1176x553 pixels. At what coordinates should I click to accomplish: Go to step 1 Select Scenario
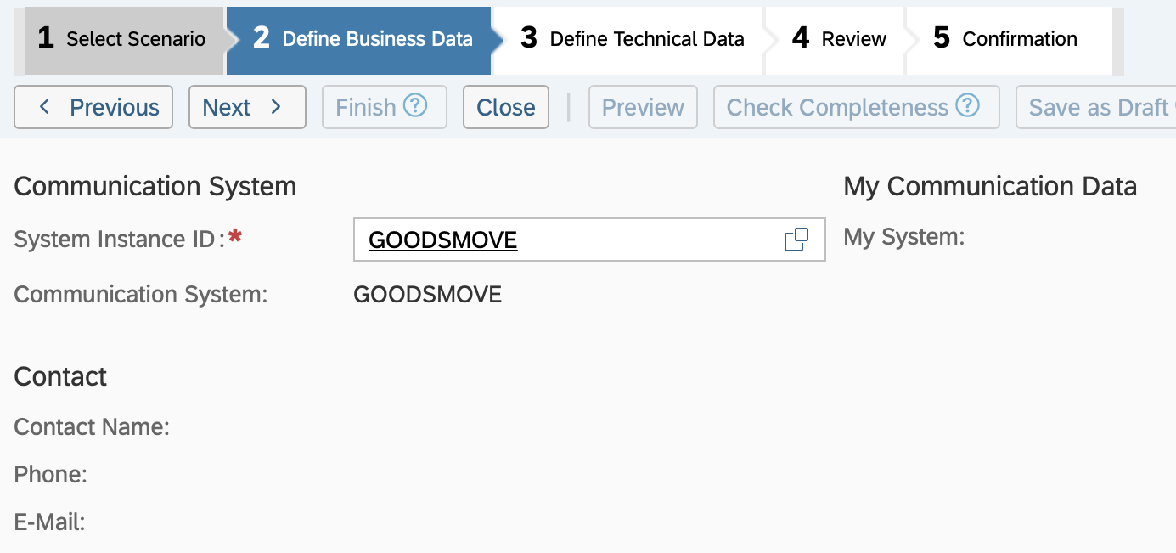pos(121,39)
